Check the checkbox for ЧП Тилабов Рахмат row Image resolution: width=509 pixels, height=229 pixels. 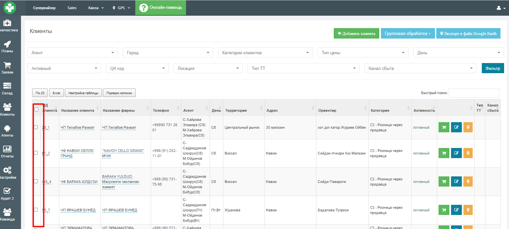(36, 127)
